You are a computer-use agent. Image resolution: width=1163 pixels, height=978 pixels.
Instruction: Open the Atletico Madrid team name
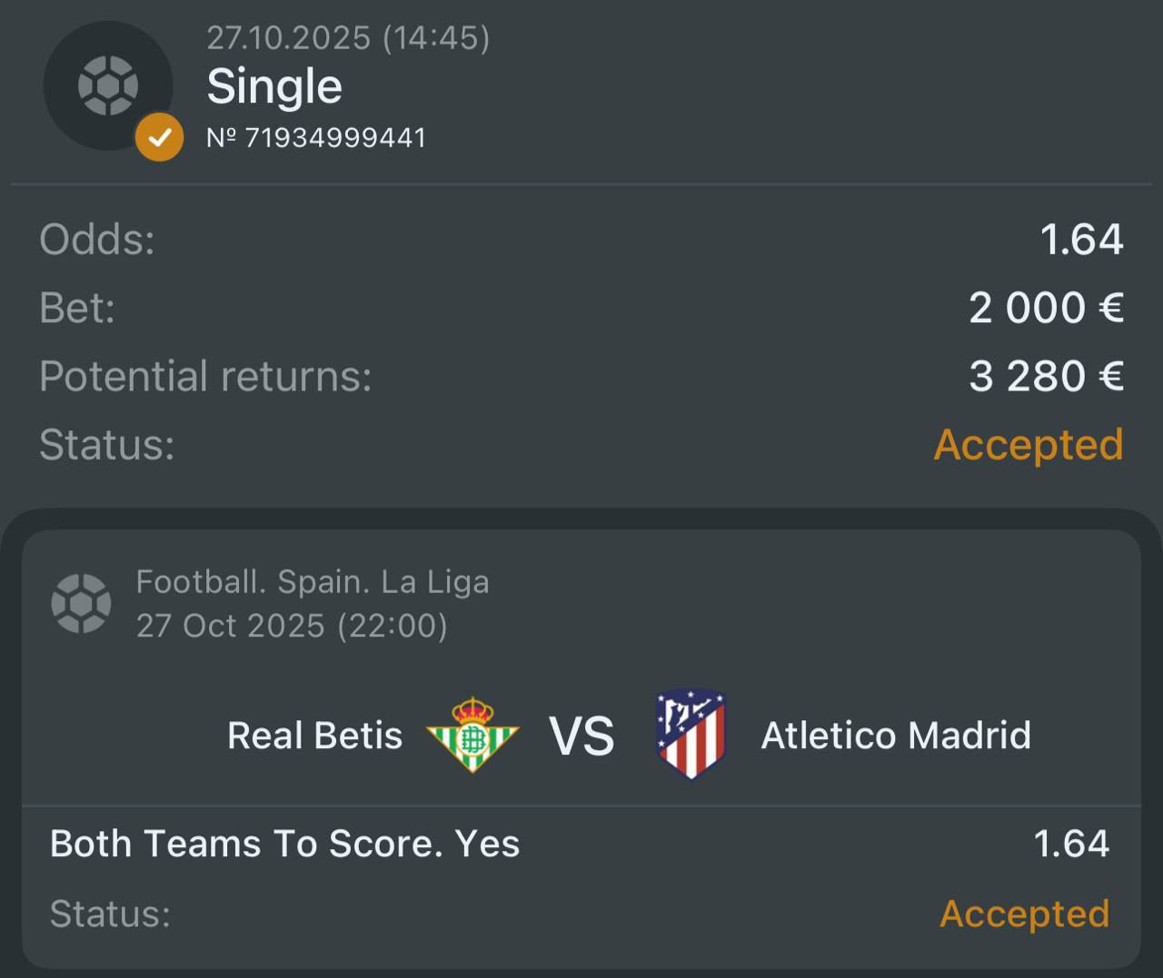[x=896, y=736]
